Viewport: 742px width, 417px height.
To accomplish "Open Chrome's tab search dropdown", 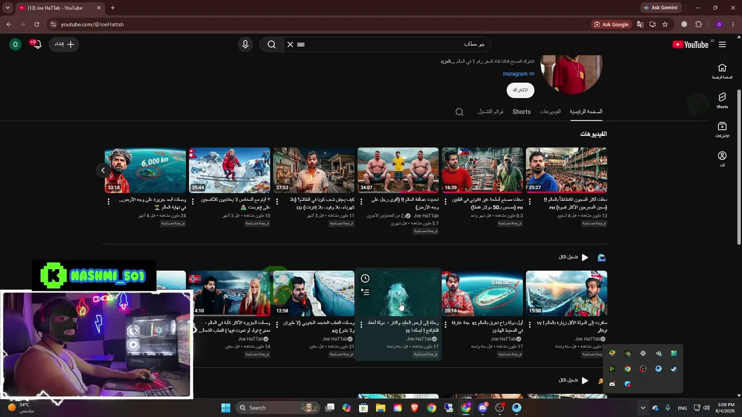I will pyautogui.click(x=8, y=8).
